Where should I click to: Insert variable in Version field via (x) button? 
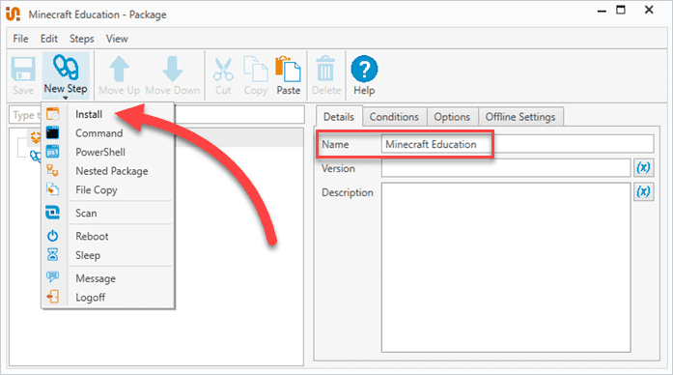pyautogui.click(x=643, y=167)
